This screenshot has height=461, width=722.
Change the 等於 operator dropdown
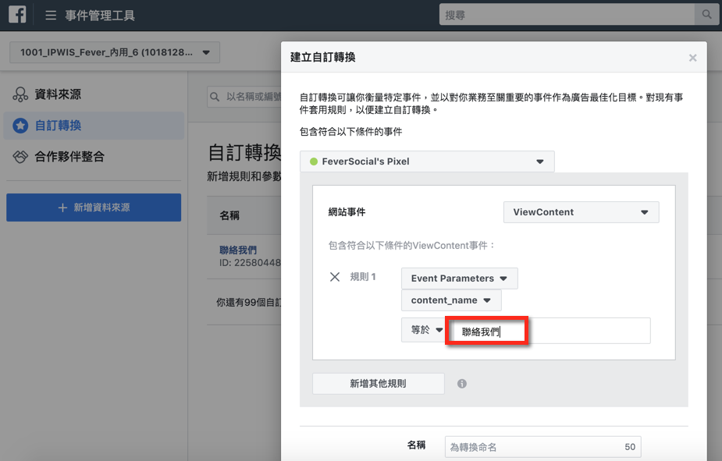[x=422, y=330]
